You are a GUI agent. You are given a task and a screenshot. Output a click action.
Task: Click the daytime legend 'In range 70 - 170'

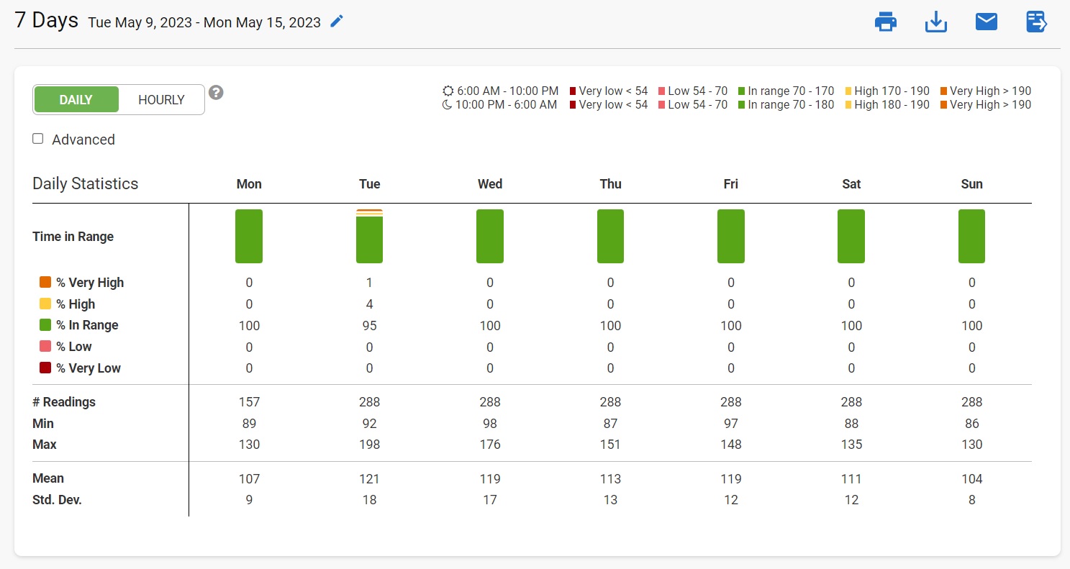coord(786,91)
